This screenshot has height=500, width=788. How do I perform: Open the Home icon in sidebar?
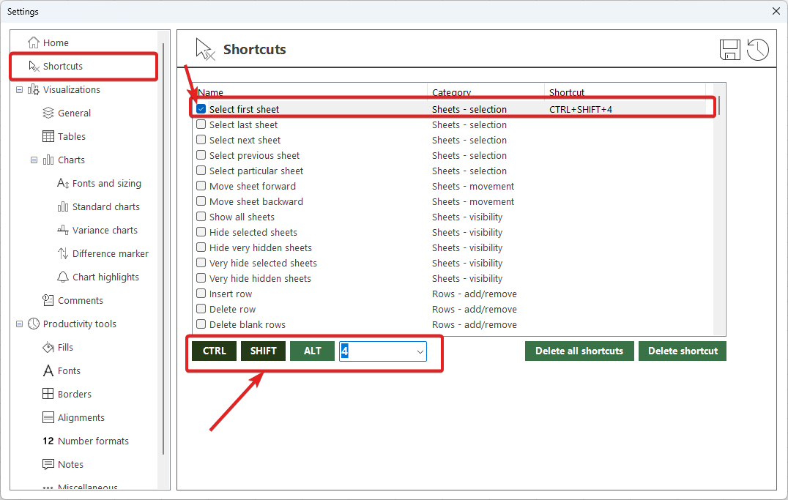(x=34, y=42)
